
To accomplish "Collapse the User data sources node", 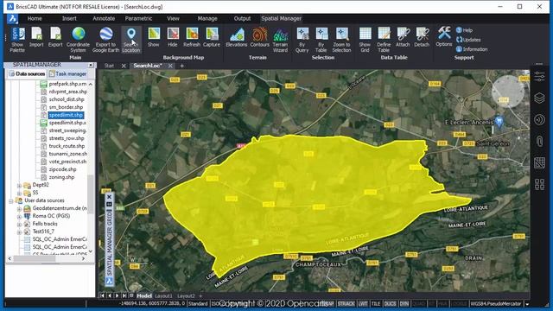I will (11, 200).
